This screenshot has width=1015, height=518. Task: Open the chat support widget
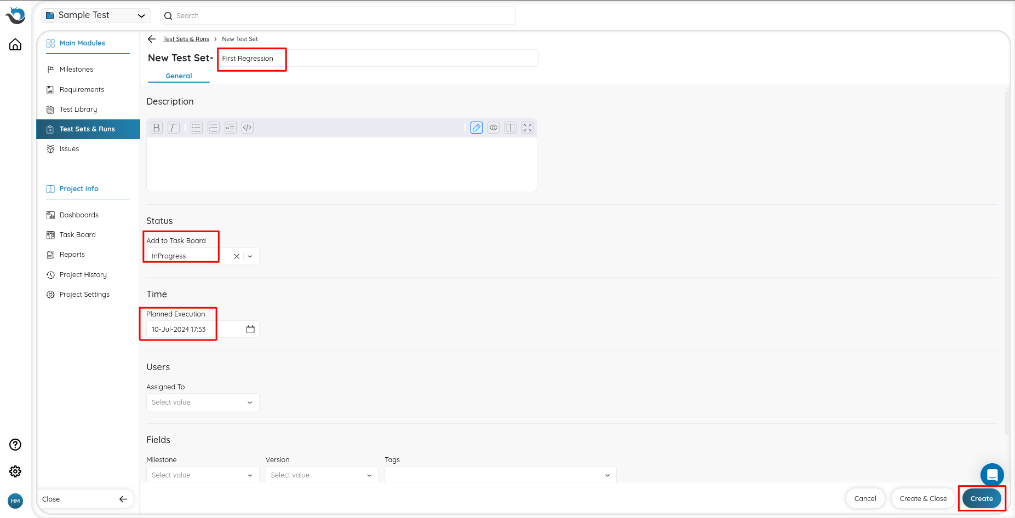click(x=992, y=475)
